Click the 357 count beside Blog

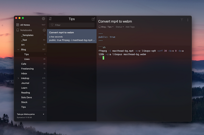pyautogui.click(x=44, y=49)
